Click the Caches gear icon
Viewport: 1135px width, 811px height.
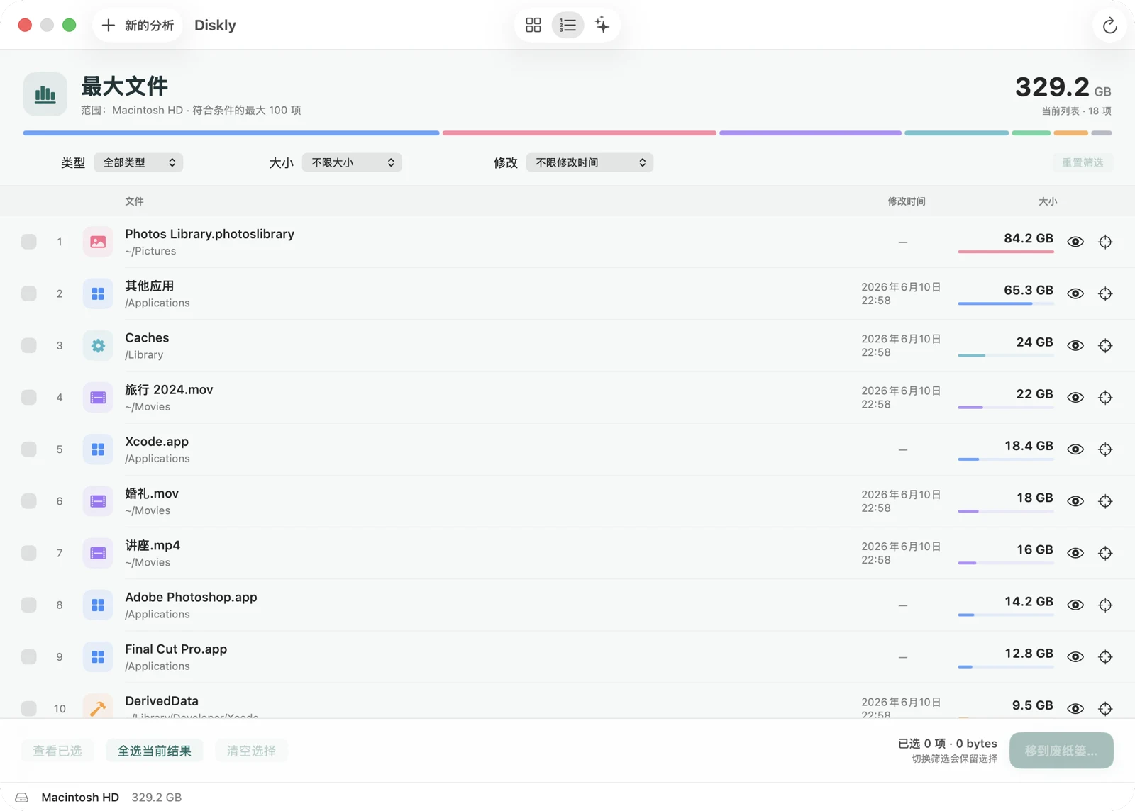coord(98,345)
